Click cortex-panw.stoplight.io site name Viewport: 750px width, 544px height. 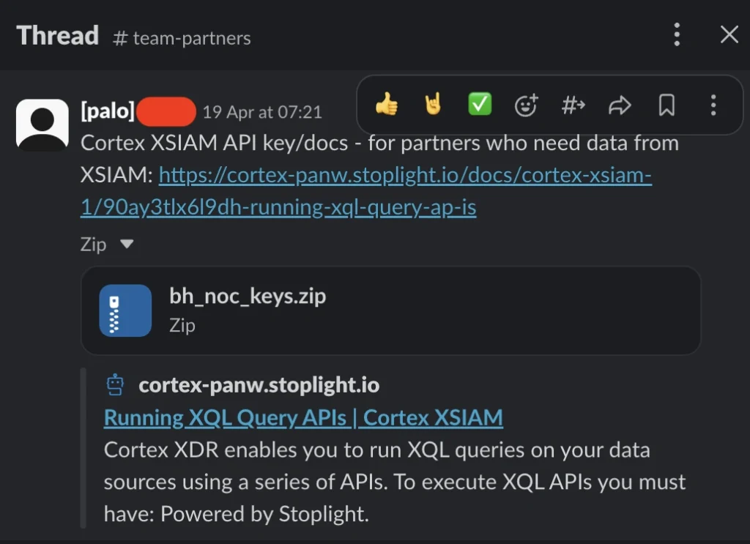click(x=259, y=385)
